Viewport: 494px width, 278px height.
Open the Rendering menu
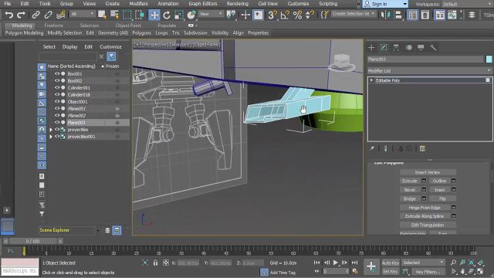point(238,4)
